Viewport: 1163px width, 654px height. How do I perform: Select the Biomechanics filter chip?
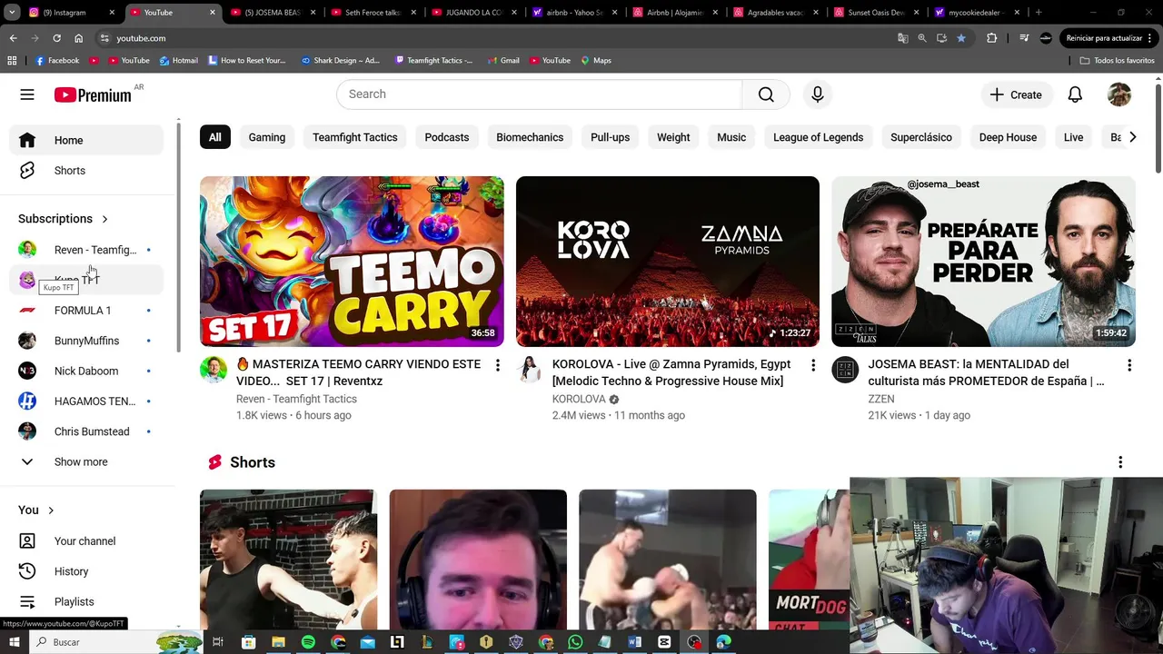[x=530, y=137]
